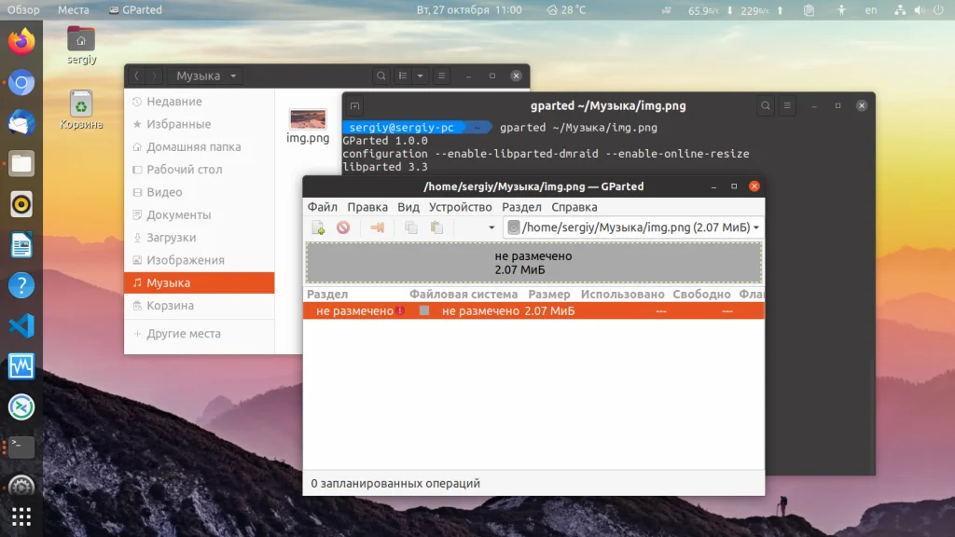Viewport: 955px width, 537px height.
Task: Click the Delete Partition icon in GParted
Action: pos(343,227)
